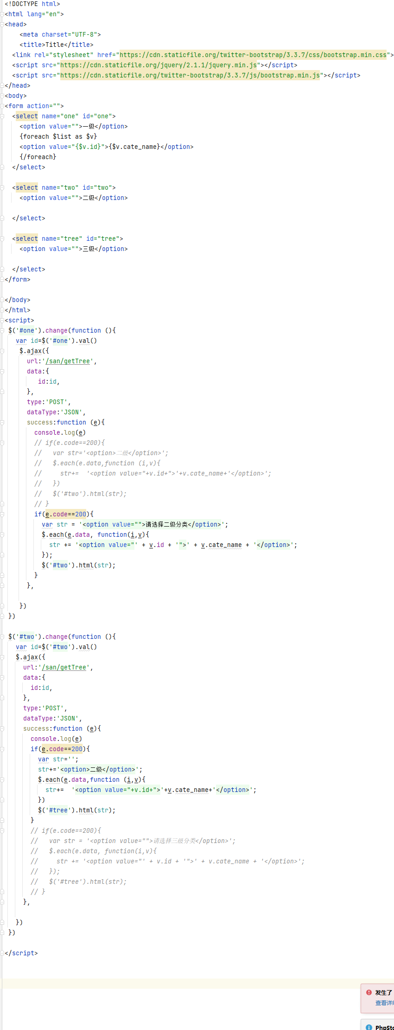Click the blue PhpStorm info notification icon
This screenshot has width=394, height=1030.
coord(369,1027)
